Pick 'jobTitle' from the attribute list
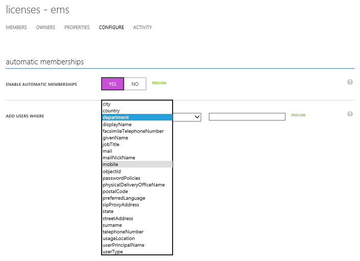The width and height of the screenshot is (360, 261). 137,145
